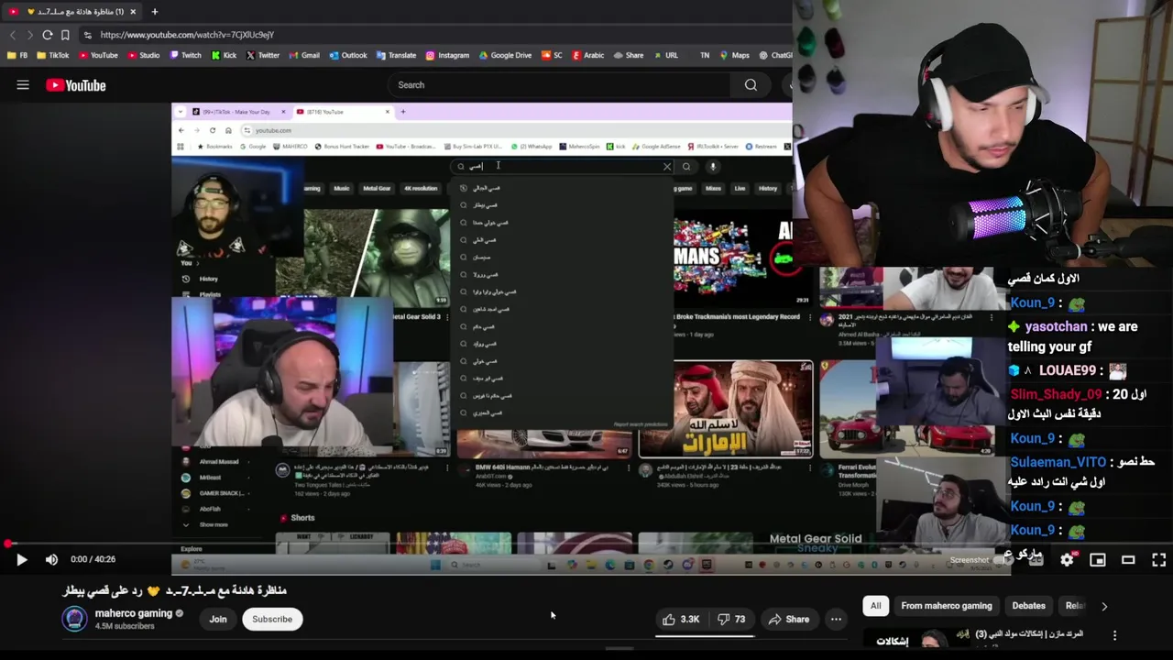
Task: Open the Outlook bookmark
Action: [x=347, y=55]
